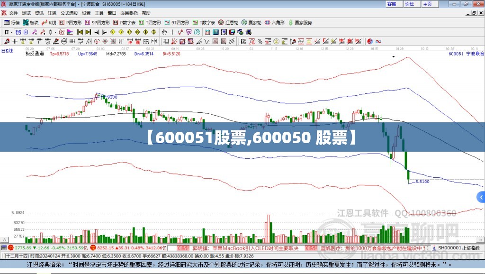This screenshot has height=274, width=485.
Task: Click the Dn=6.3514 indicator value
Action: (x=144, y=54)
